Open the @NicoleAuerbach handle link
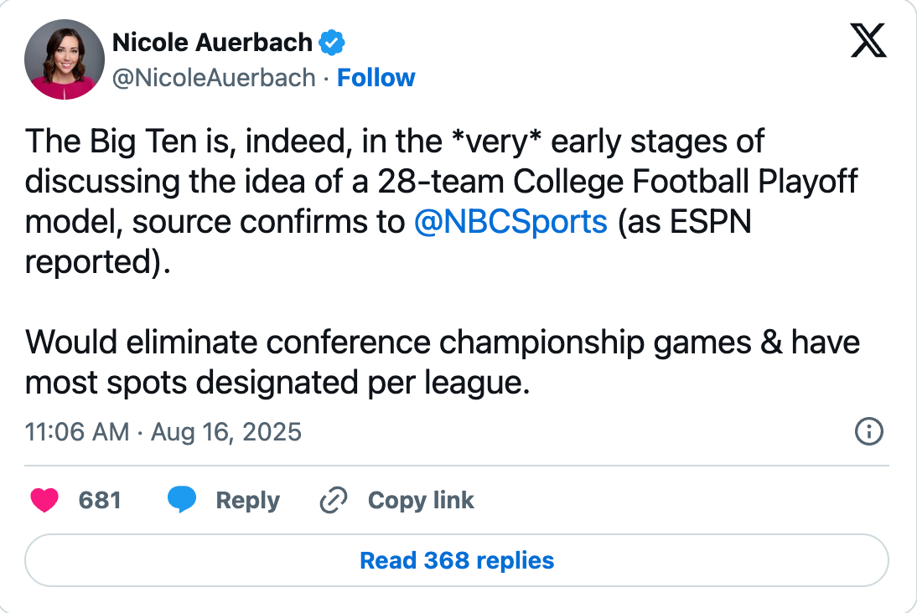This screenshot has width=917, height=613. 214,78
